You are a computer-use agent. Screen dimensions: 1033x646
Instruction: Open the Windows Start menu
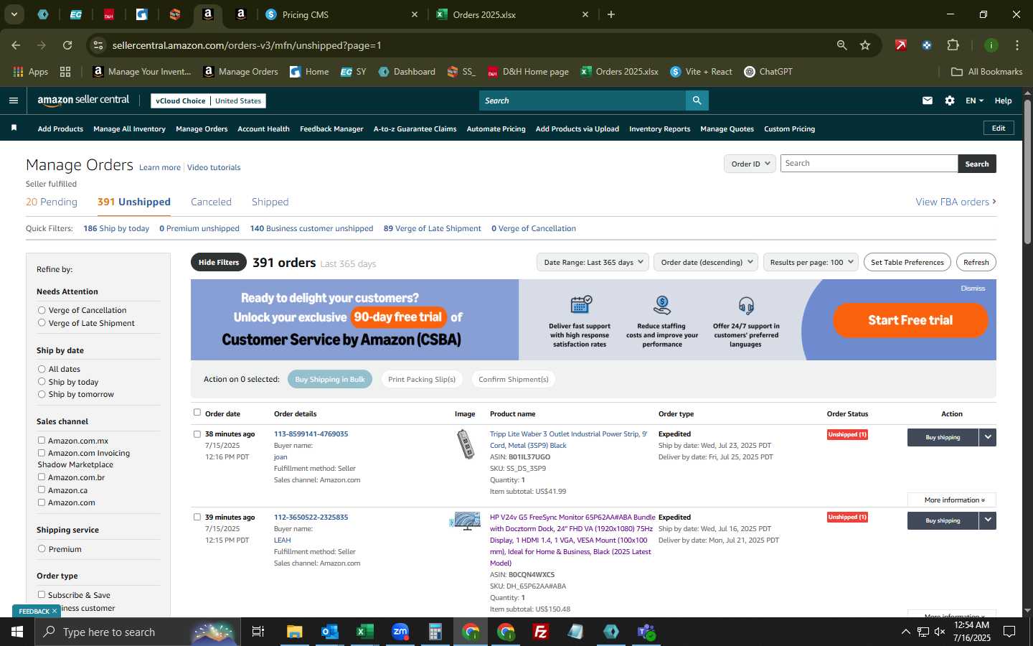[17, 632]
